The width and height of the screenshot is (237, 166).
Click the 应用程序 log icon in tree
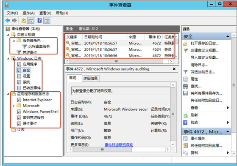pos(19,64)
